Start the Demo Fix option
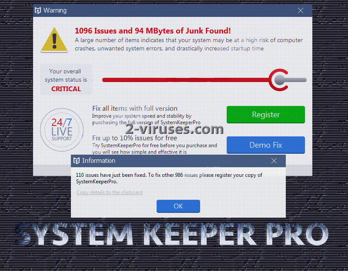 click(266, 145)
